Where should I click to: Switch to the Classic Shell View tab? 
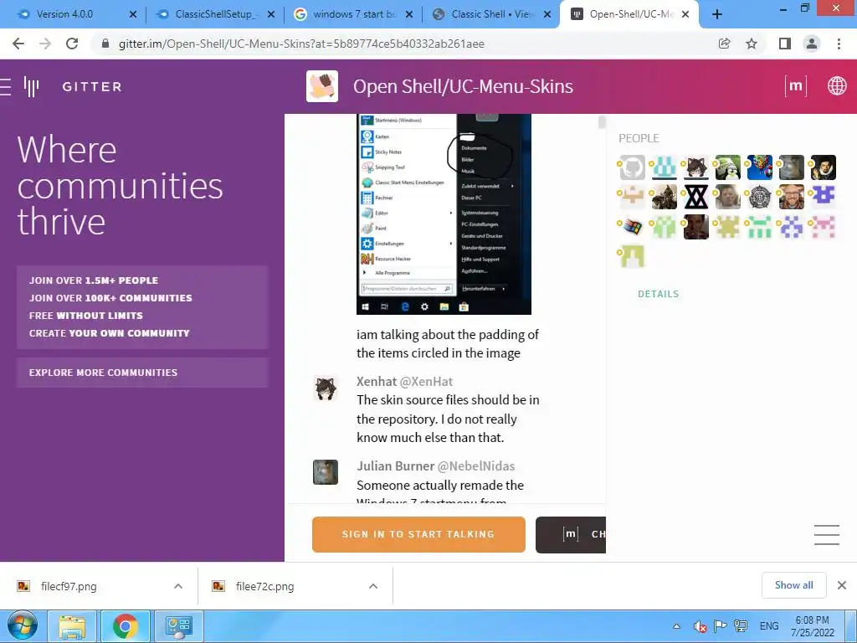[x=490, y=14]
